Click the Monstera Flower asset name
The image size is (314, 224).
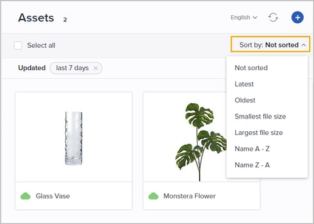coord(190,196)
